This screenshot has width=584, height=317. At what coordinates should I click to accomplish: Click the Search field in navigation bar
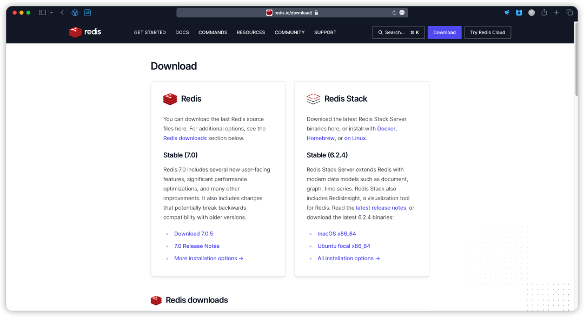coord(399,32)
